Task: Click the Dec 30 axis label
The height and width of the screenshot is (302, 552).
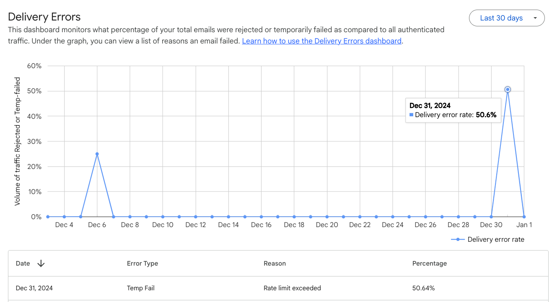Action: click(491, 225)
